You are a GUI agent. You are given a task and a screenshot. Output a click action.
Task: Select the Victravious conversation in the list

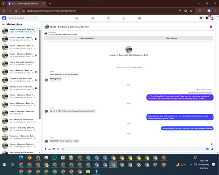pyautogui.click(x=19, y=137)
